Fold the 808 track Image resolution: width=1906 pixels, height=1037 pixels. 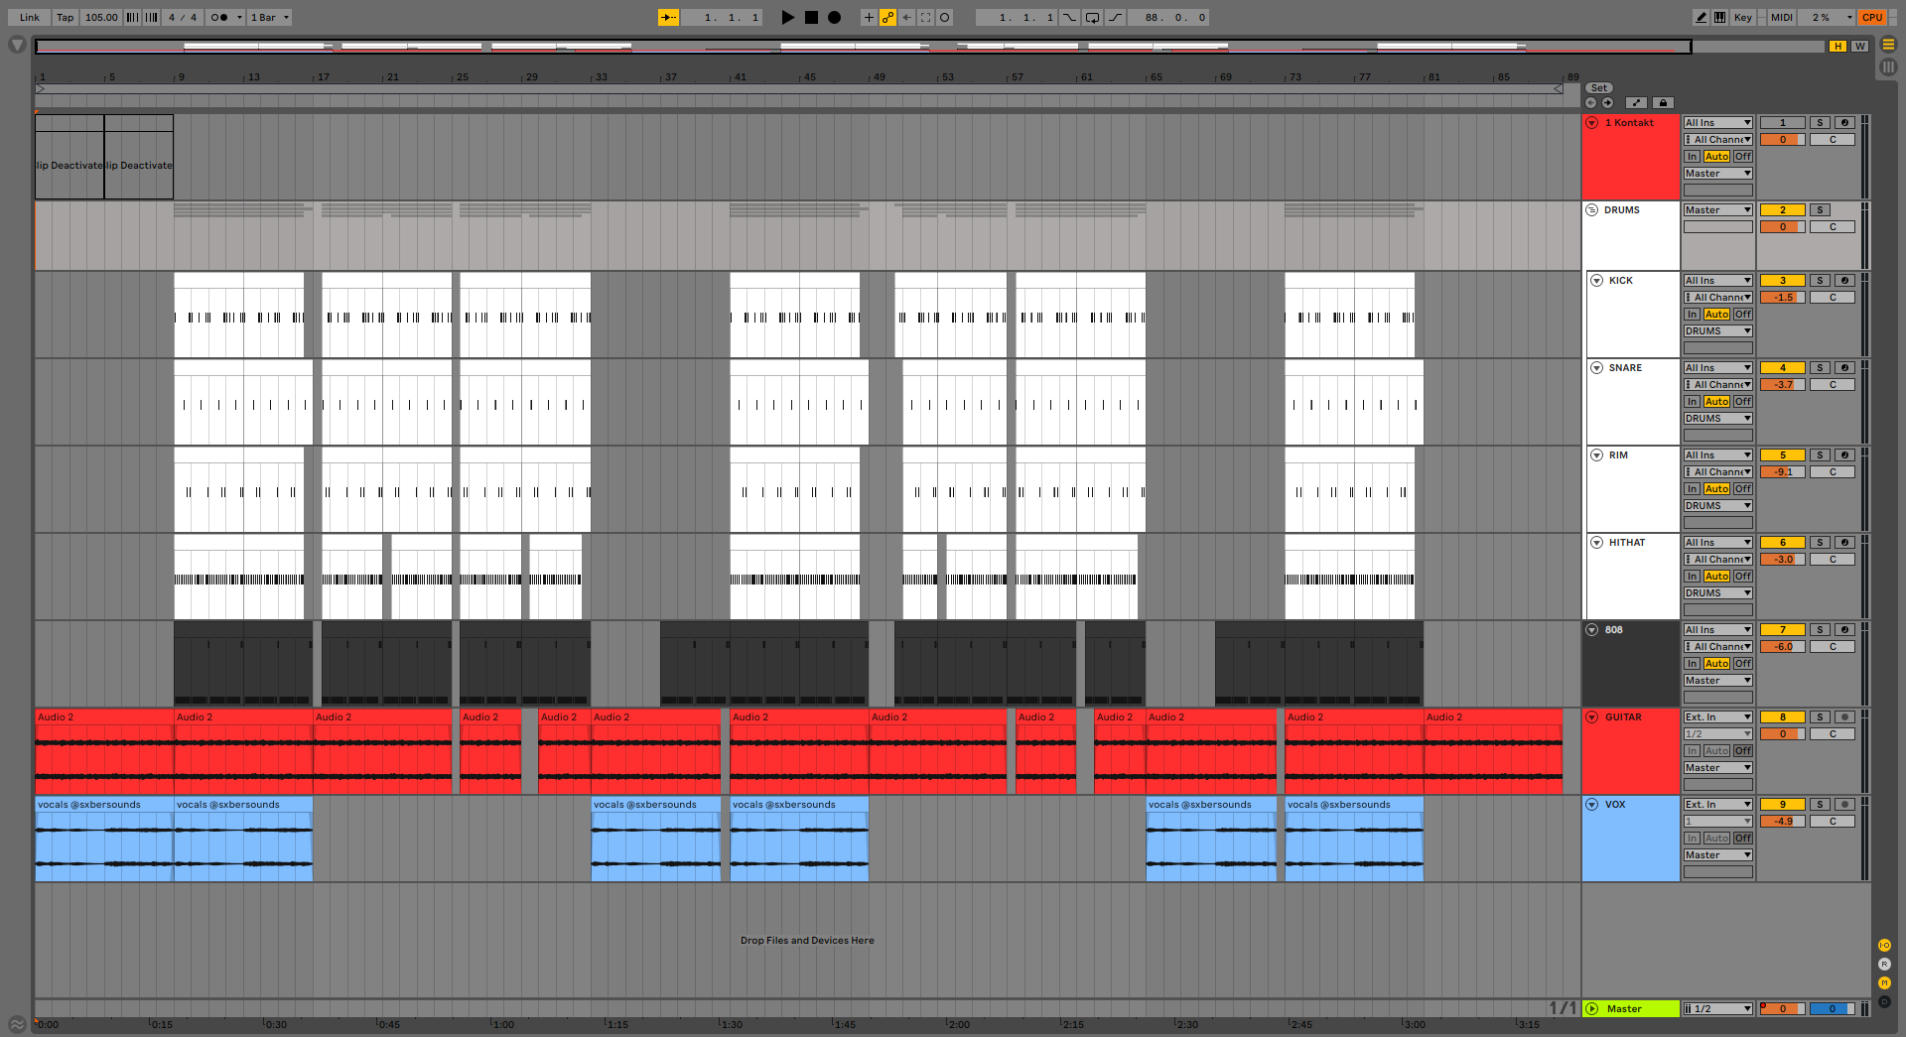[1591, 629]
